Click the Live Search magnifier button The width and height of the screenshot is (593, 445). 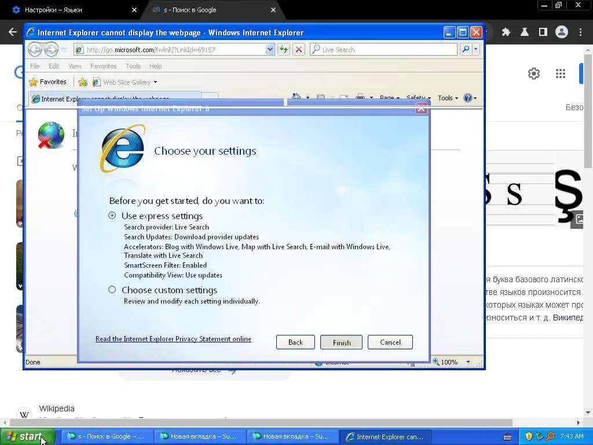coord(466,50)
